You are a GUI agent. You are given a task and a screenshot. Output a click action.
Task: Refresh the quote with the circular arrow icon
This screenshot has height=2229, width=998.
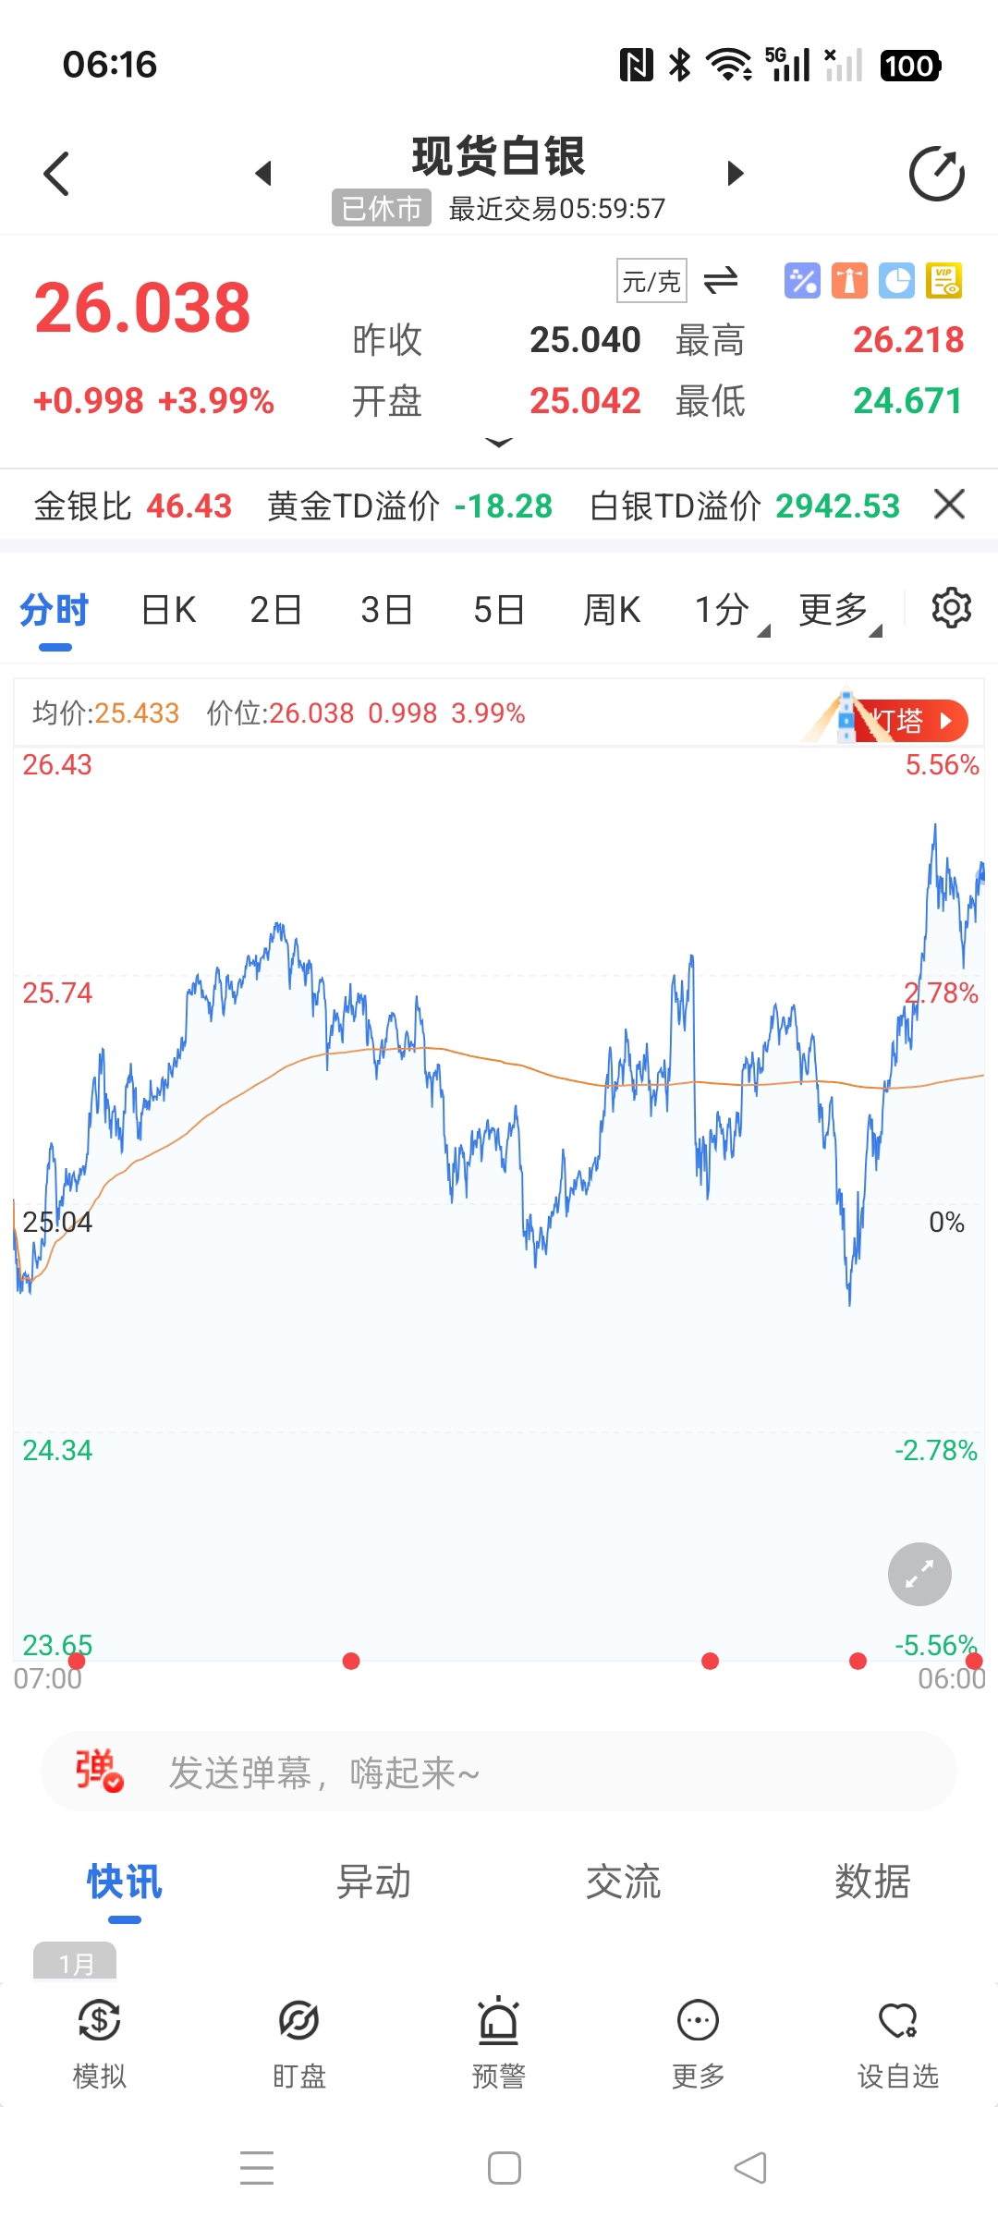coord(936,174)
